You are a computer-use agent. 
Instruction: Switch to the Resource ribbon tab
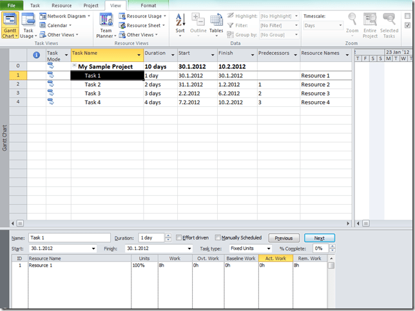pos(61,5)
